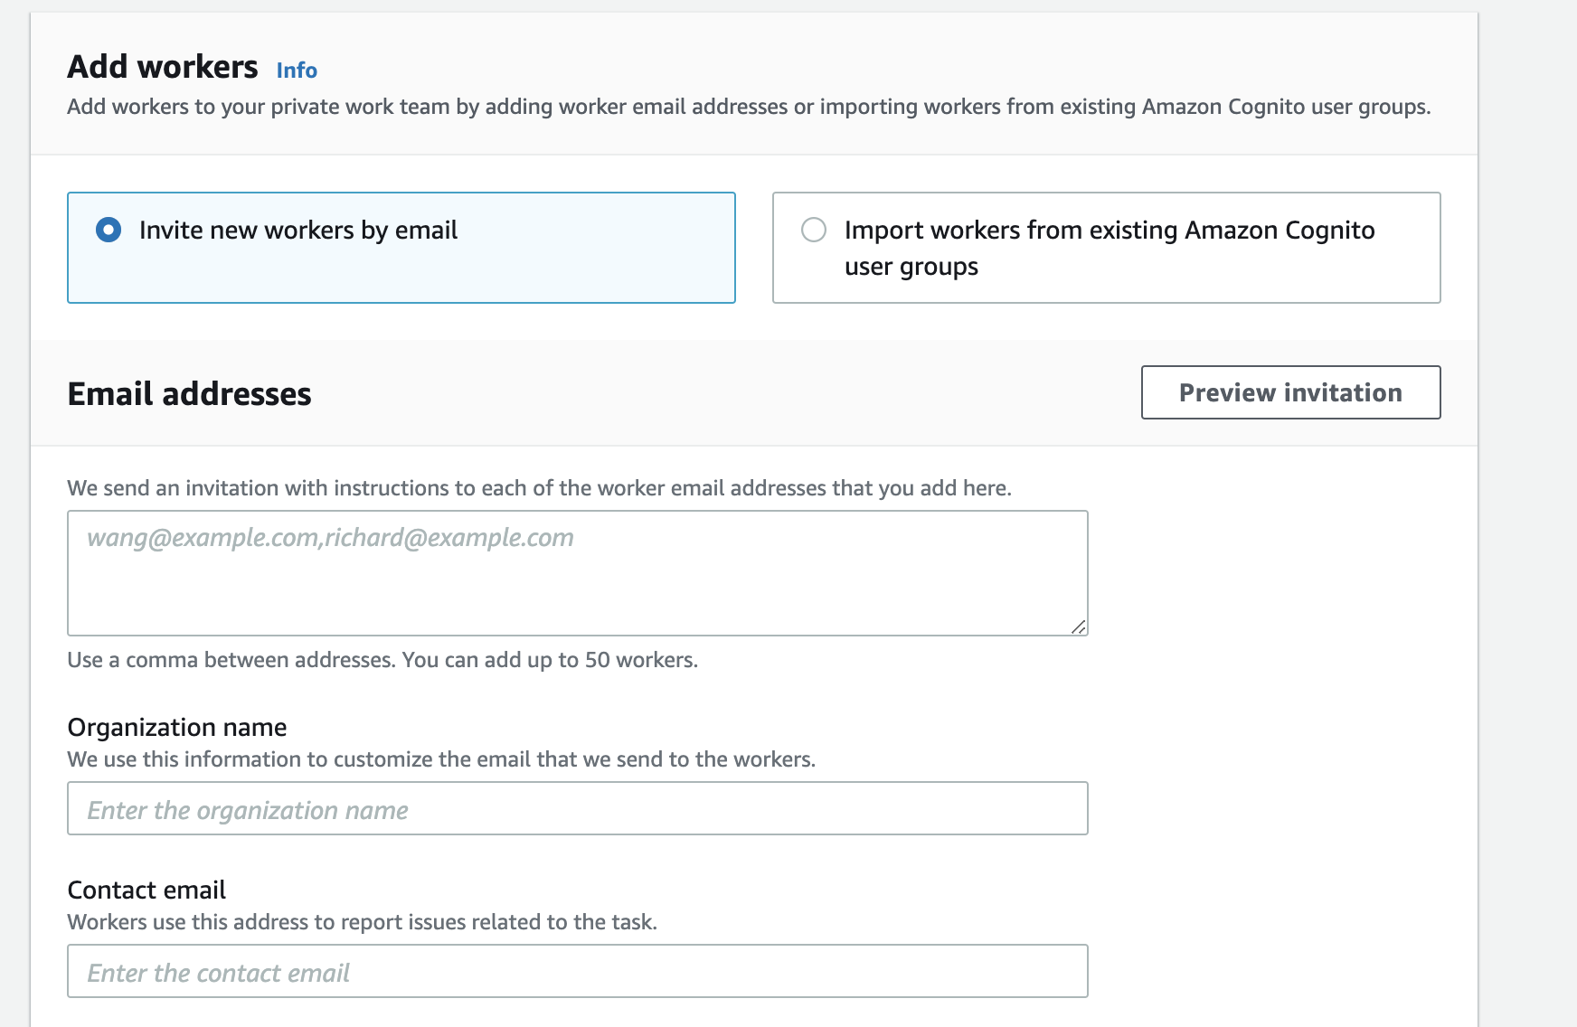Click the hint about comma between addresses

coord(382,660)
